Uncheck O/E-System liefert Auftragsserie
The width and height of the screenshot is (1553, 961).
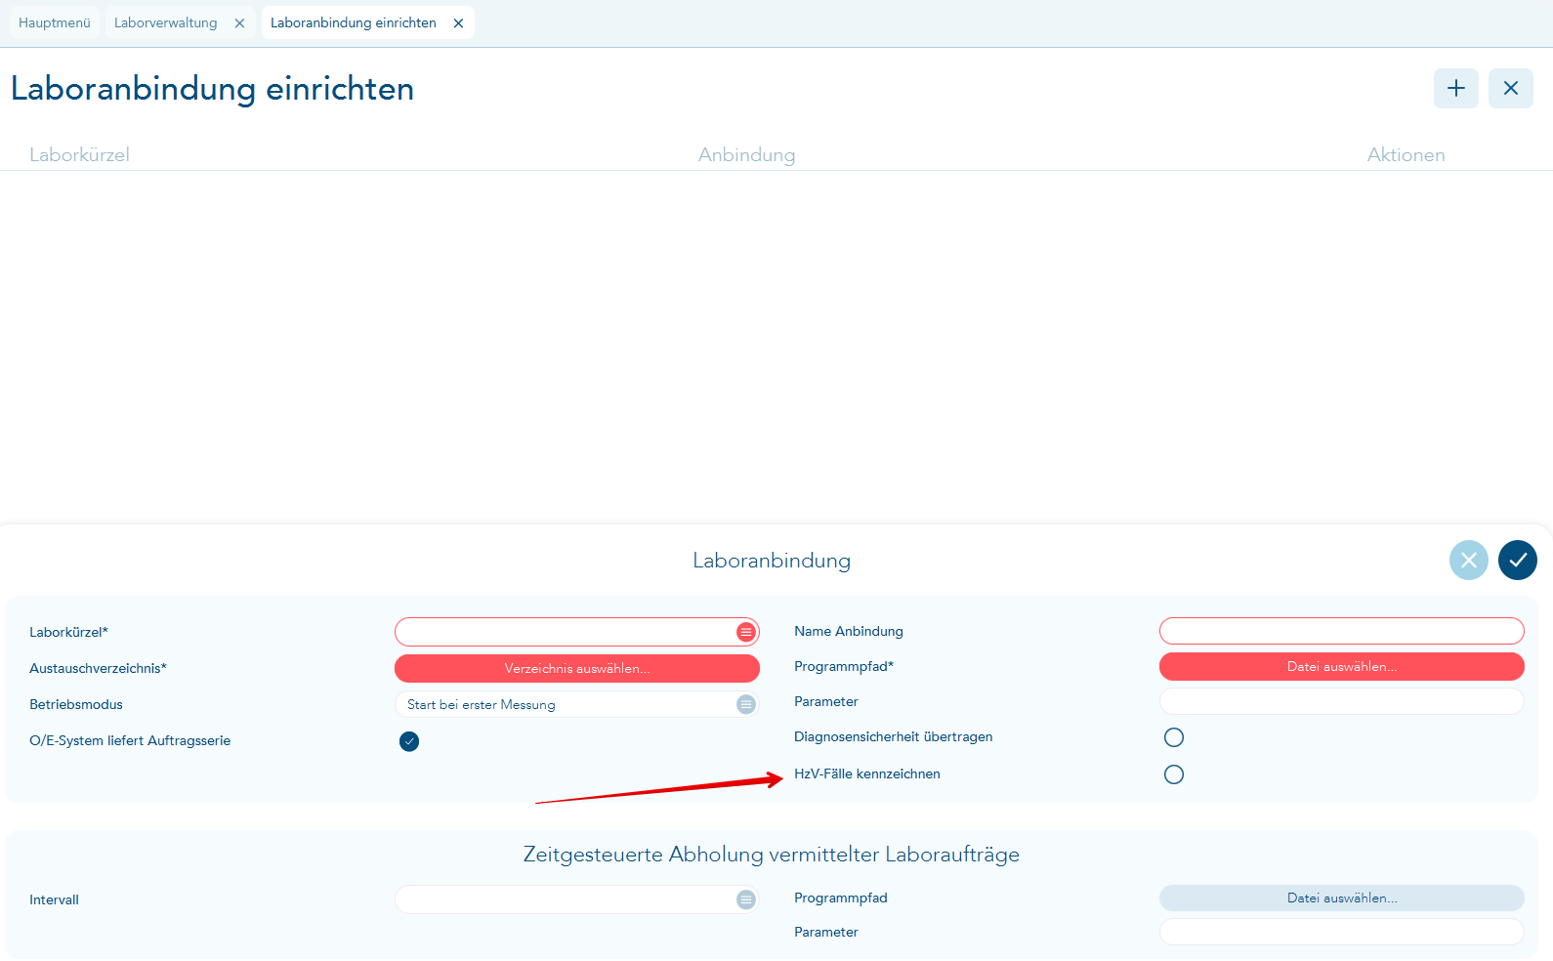[x=409, y=741]
